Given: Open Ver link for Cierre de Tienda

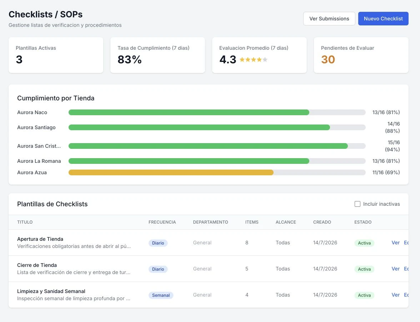Looking at the screenshot, I should point(395,269).
